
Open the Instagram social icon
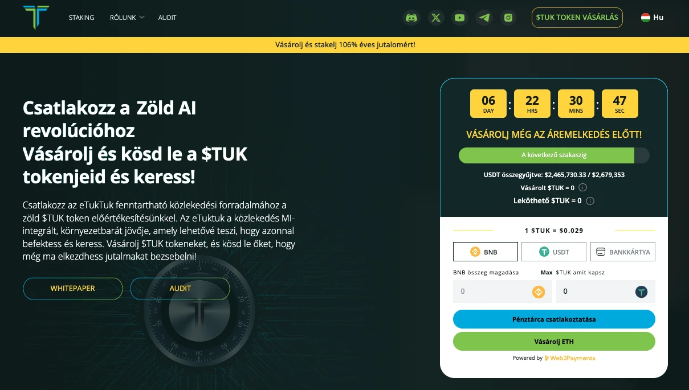pos(508,18)
